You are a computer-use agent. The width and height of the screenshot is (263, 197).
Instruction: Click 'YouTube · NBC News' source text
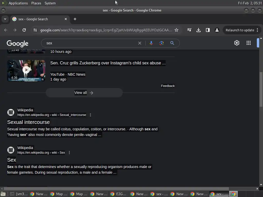click(x=68, y=74)
